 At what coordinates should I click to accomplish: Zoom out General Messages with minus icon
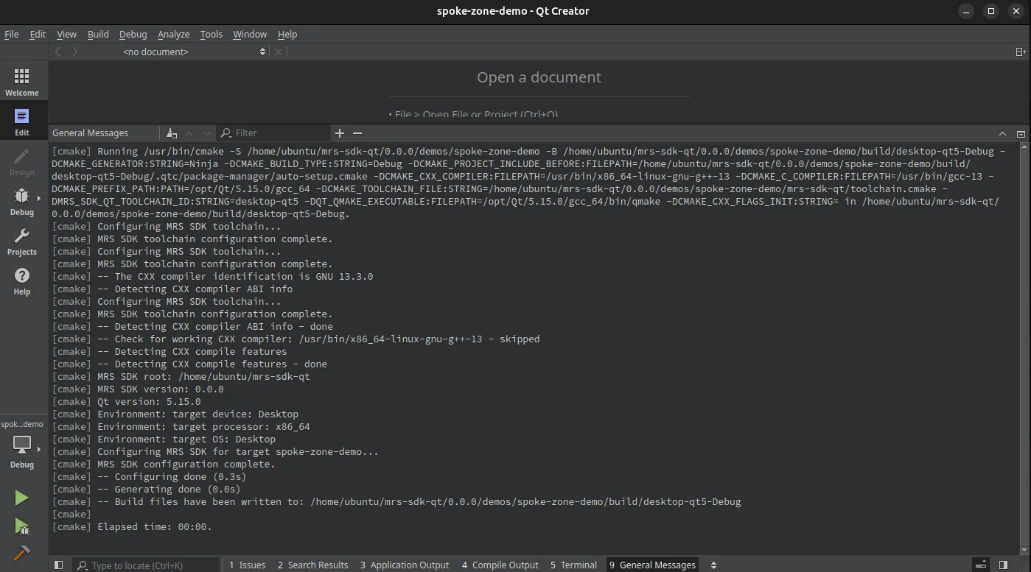pyautogui.click(x=357, y=133)
